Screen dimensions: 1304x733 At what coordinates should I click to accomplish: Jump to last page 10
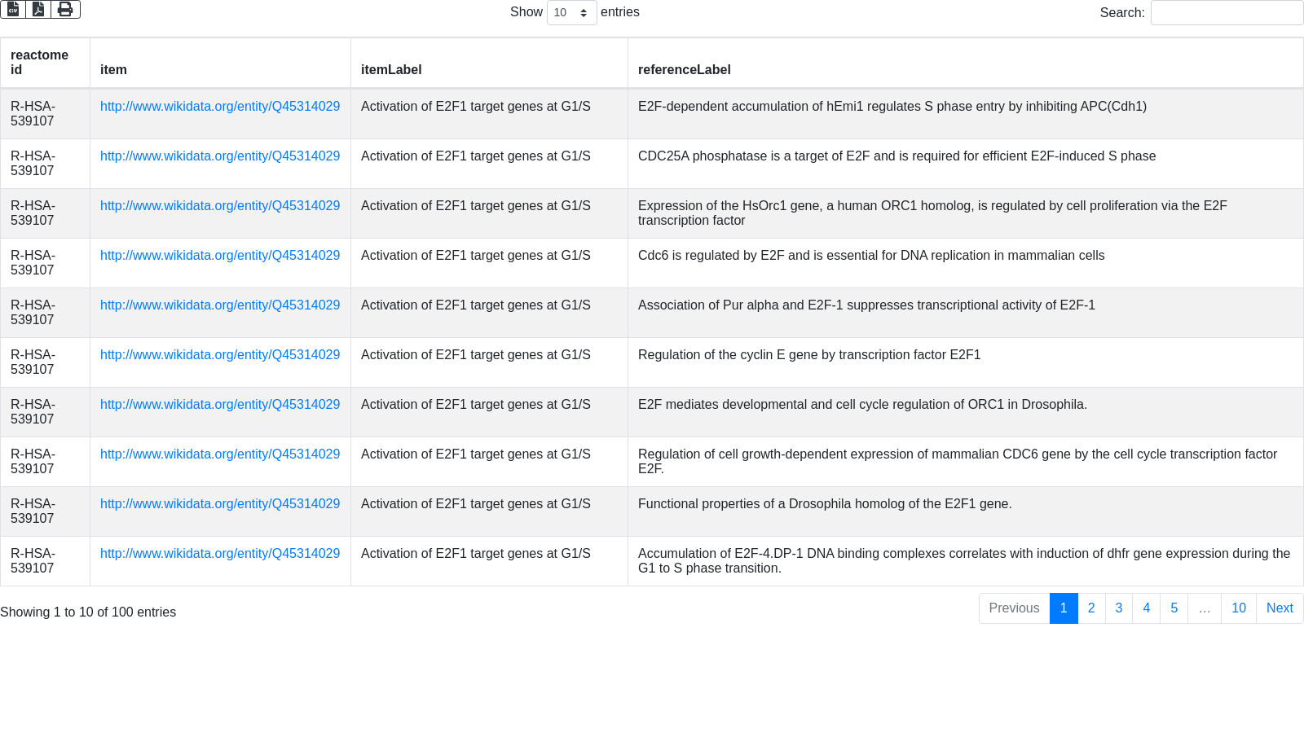[1239, 608]
